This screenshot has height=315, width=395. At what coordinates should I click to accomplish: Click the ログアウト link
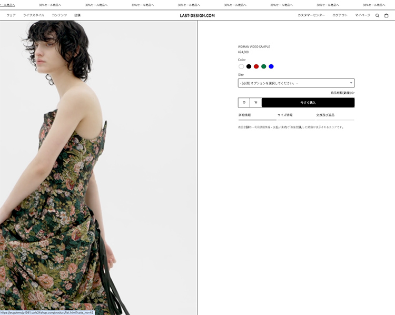tap(340, 15)
